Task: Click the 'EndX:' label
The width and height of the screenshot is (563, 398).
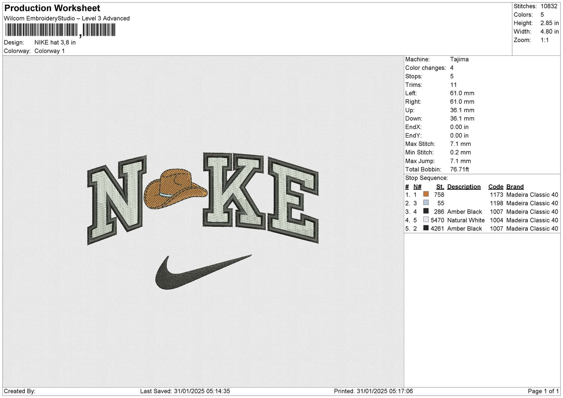Action: click(414, 127)
